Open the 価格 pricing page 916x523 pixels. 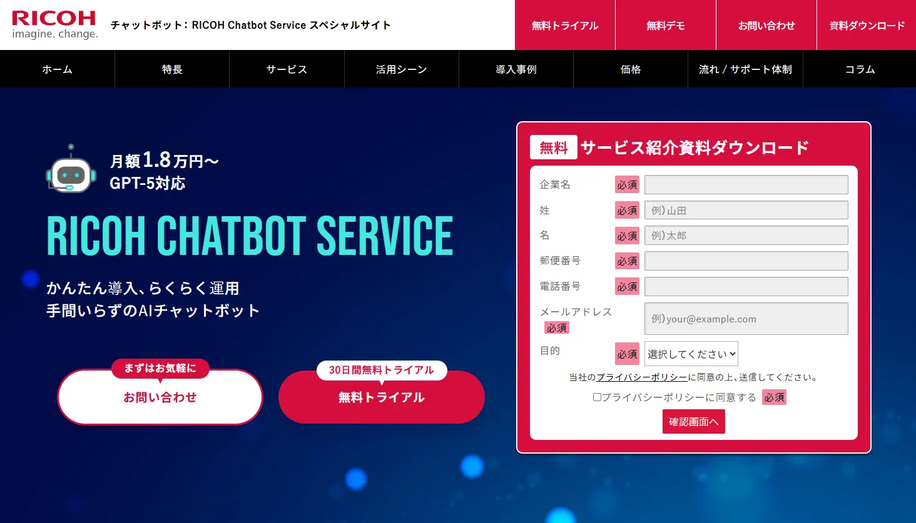(631, 69)
